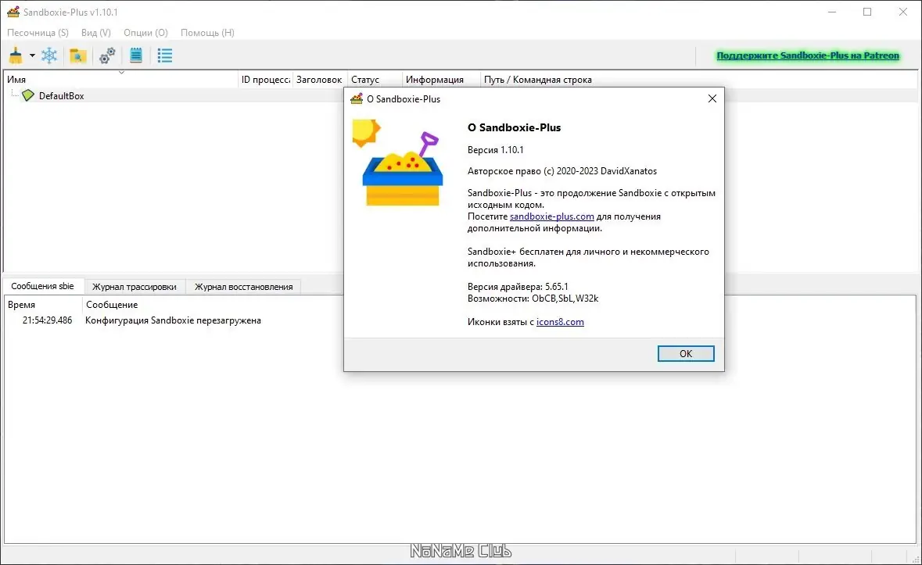
Task: Open the icons8.com link
Action: 560,322
